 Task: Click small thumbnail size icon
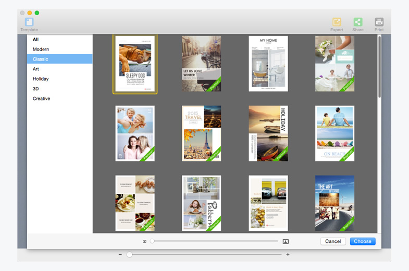[144, 241]
